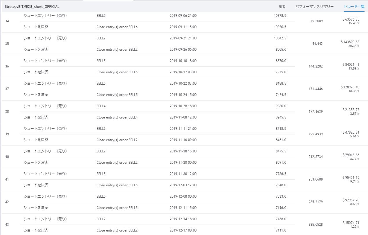Click trade number 35 in the list
Screen dimensions: 368x235
[x=7, y=44]
